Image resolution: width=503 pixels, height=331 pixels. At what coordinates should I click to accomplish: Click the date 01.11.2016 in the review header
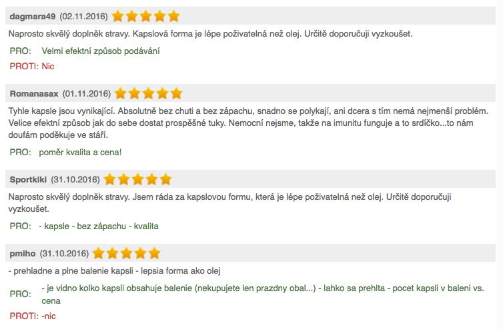(x=87, y=94)
